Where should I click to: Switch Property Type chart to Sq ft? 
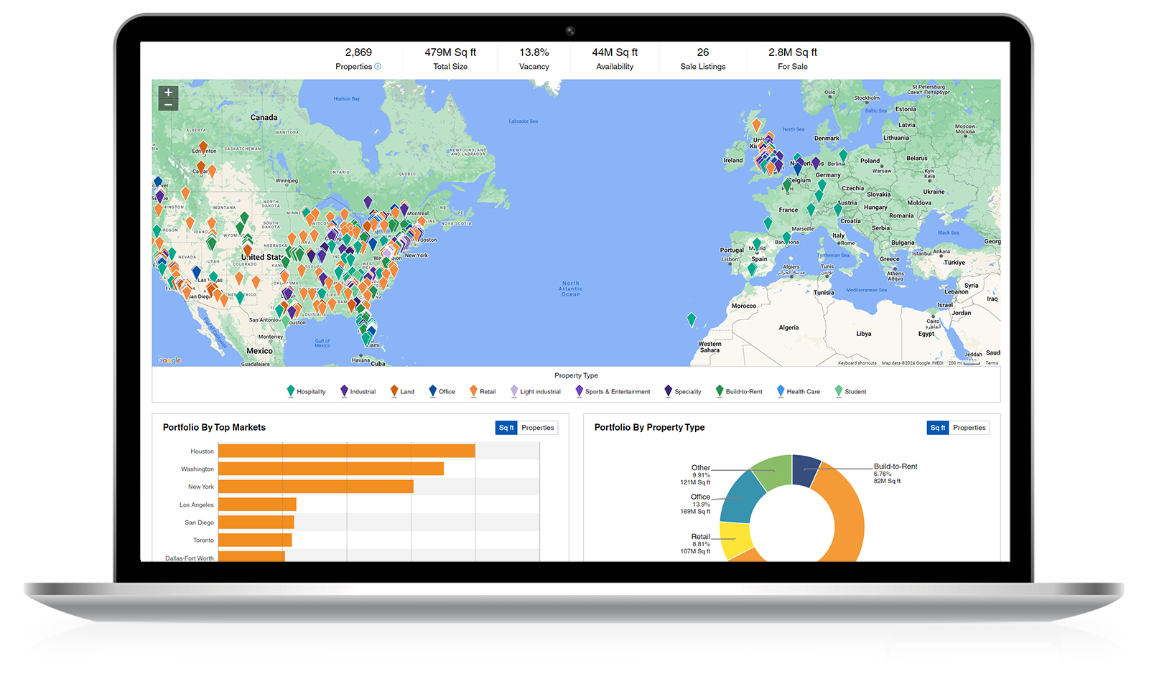937,428
